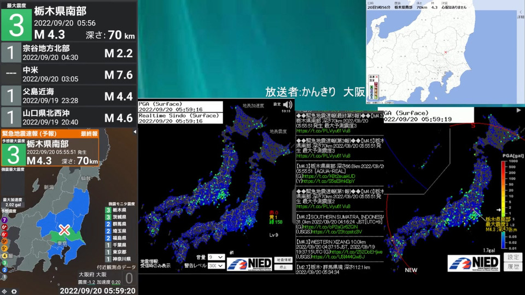Click the 大阪府 大阪 observation point label
The width and height of the screenshot is (525, 295).
coord(92,274)
